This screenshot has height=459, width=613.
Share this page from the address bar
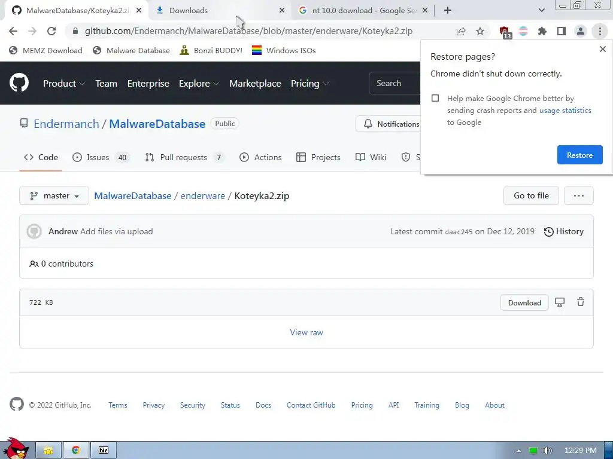pos(461,31)
